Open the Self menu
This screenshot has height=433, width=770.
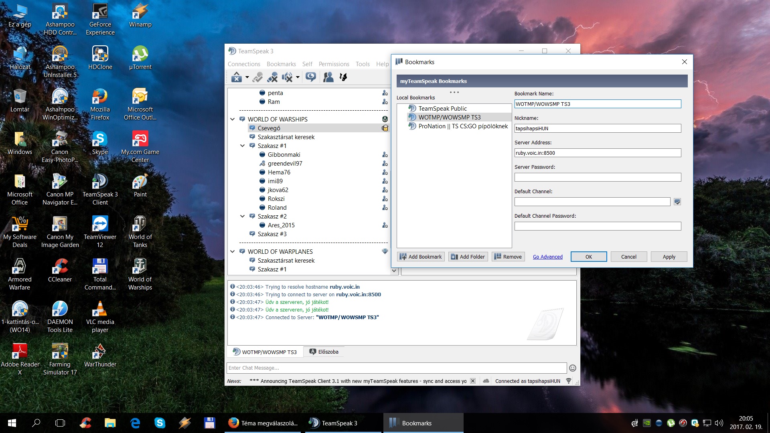[x=307, y=64]
